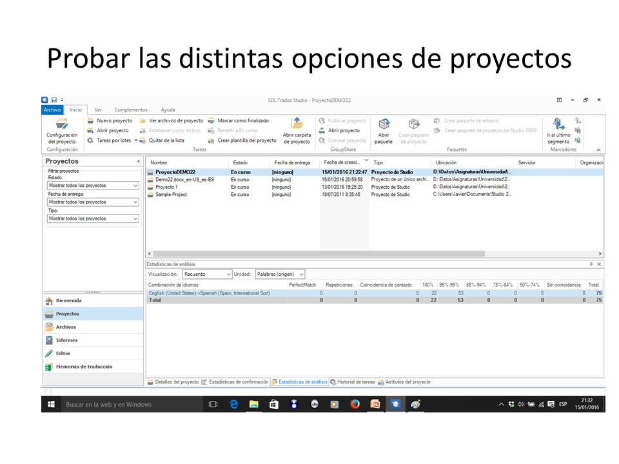Sort by the Nombre column header
Viewport: 619px width, 464px height.
(187, 162)
